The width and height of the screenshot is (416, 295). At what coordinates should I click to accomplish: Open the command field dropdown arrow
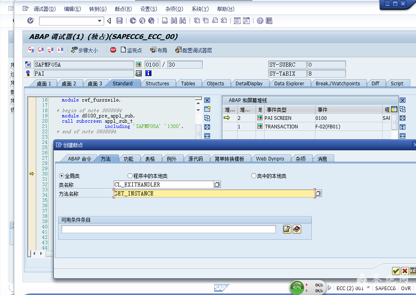coord(99,21)
